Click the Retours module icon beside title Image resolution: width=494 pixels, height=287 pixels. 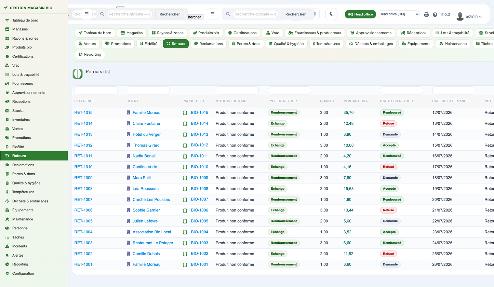tap(78, 73)
